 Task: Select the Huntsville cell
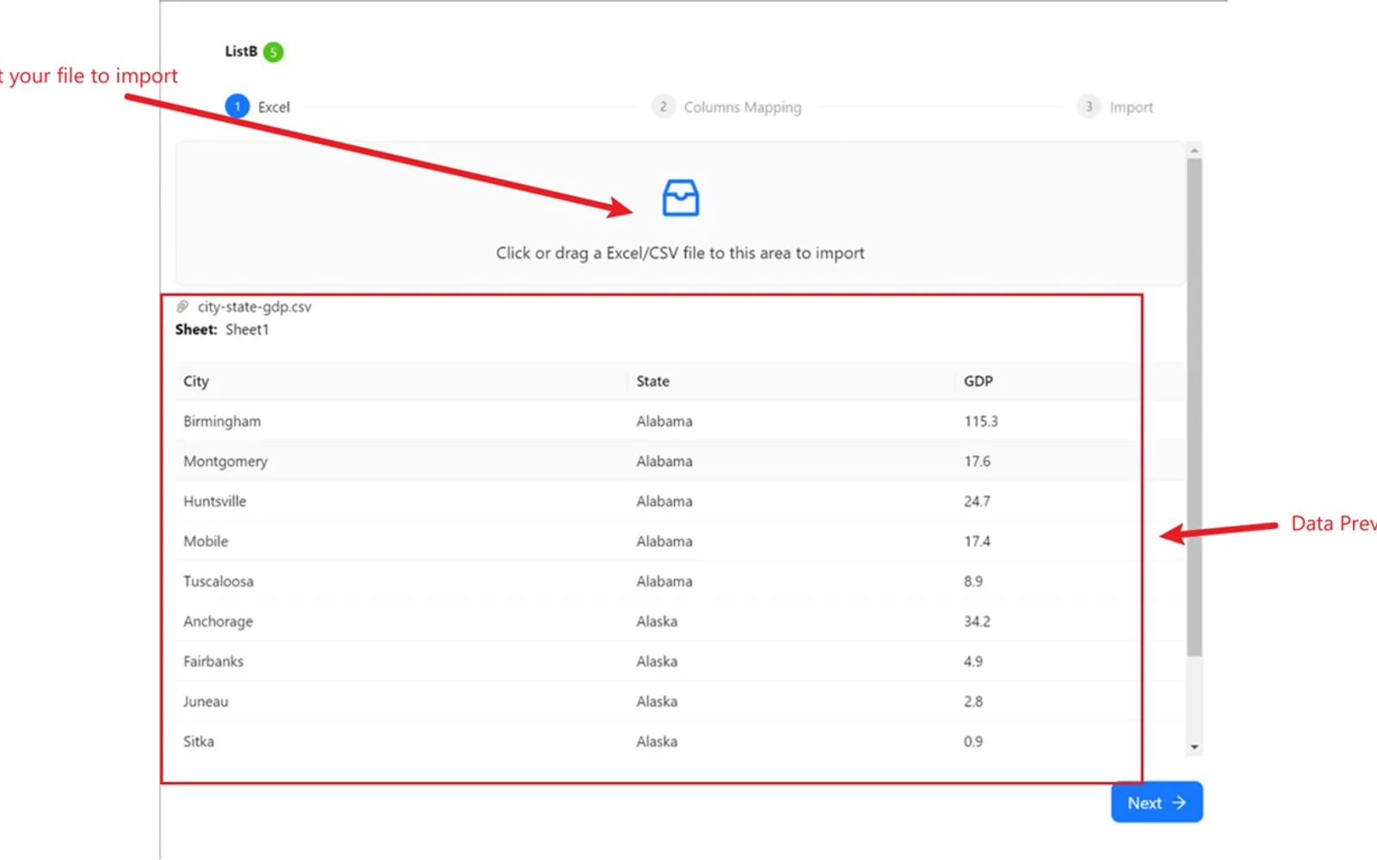click(x=214, y=501)
